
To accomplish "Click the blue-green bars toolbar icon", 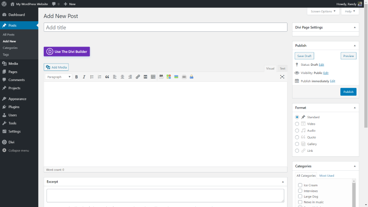I will tap(176, 77).
